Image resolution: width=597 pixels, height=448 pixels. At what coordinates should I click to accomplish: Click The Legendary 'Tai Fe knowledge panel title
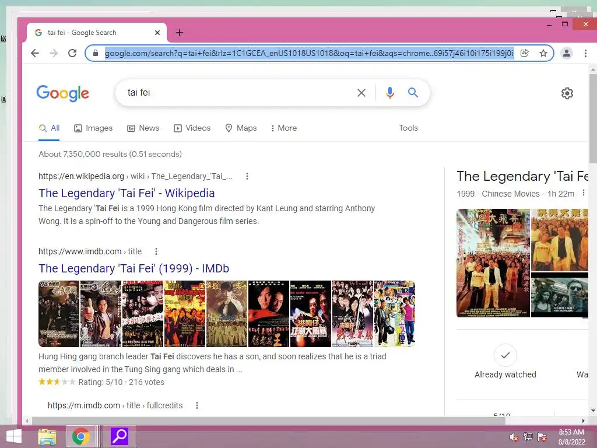click(x=522, y=176)
